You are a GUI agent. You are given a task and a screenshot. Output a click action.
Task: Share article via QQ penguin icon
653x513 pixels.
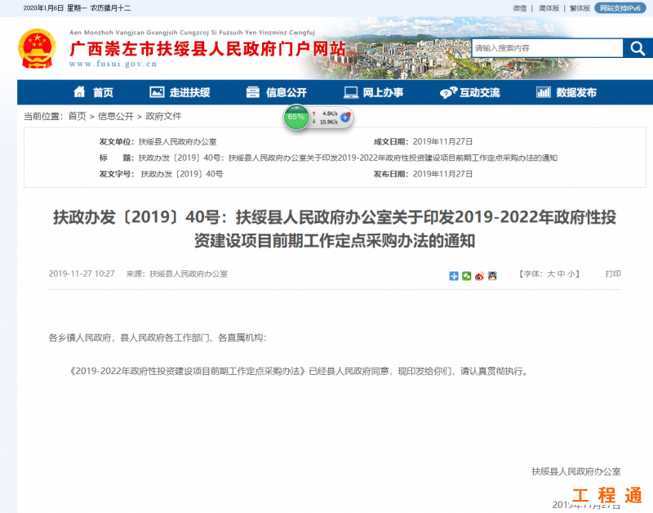tap(492, 276)
